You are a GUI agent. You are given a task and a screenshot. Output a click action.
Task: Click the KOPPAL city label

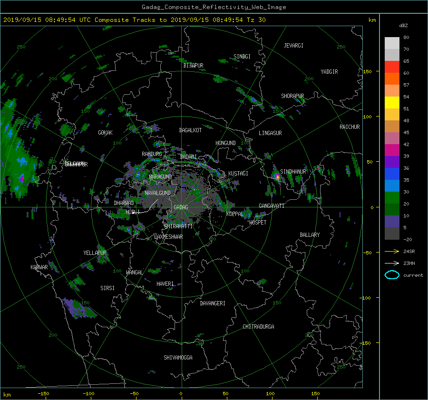(235, 214)
